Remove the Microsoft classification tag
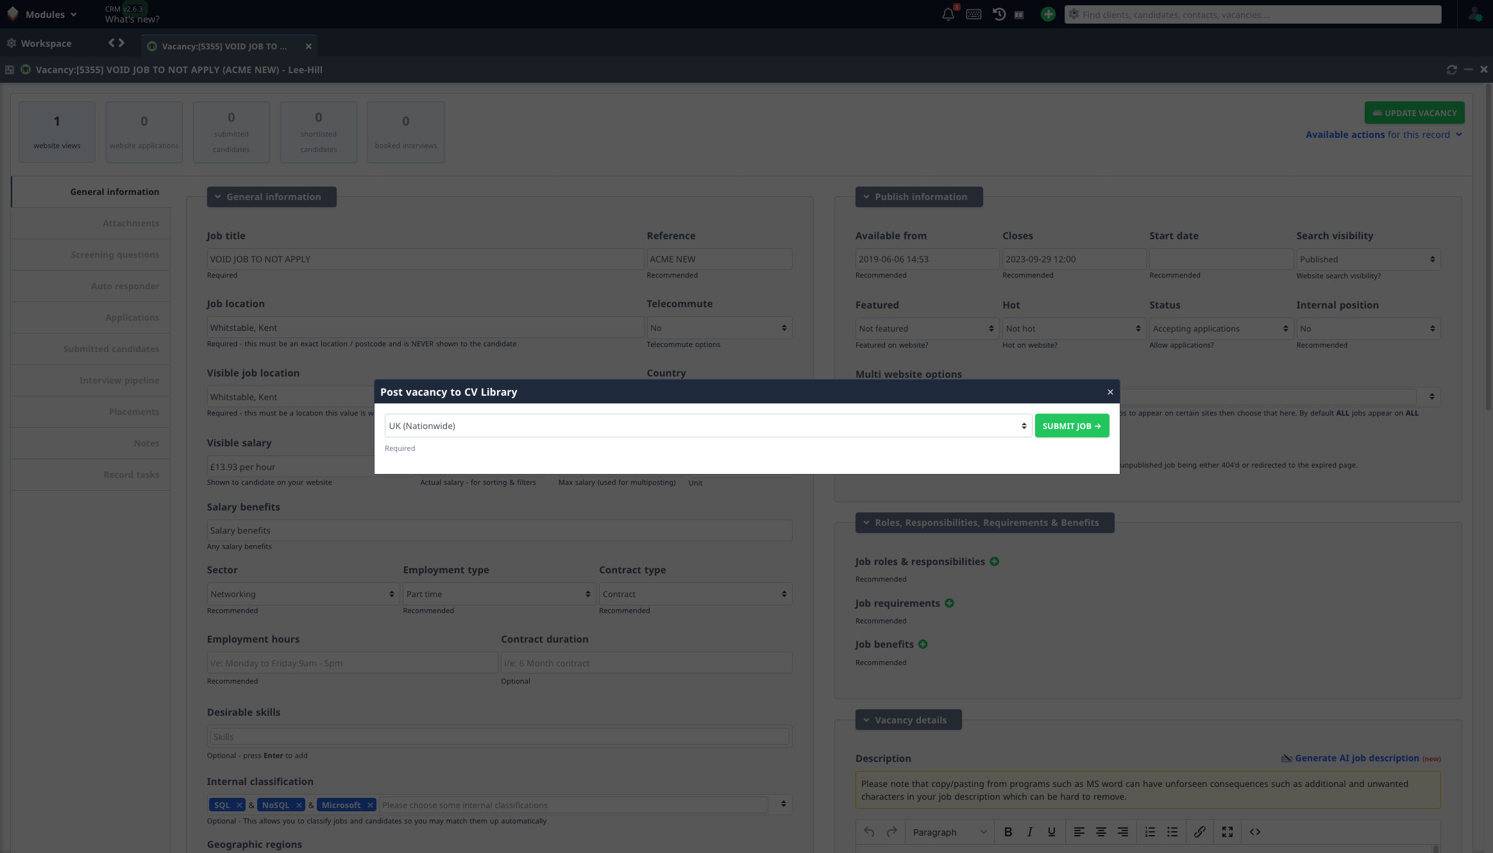The height and width of the screenshot is (853, 1493). coord(370,805)
